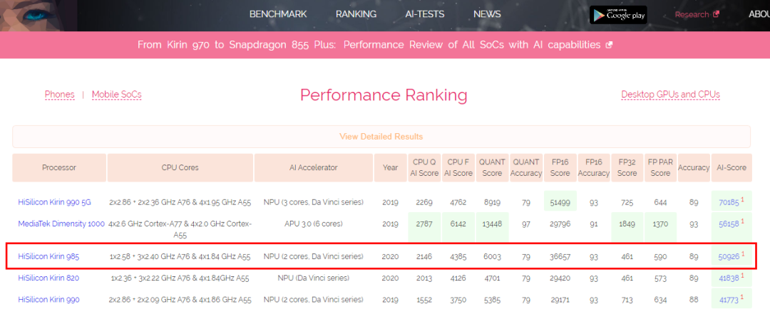Open the BENCHMARK menu item
Image resolution: width=770 pixels, height=309 pixels.
click(278, 14)
